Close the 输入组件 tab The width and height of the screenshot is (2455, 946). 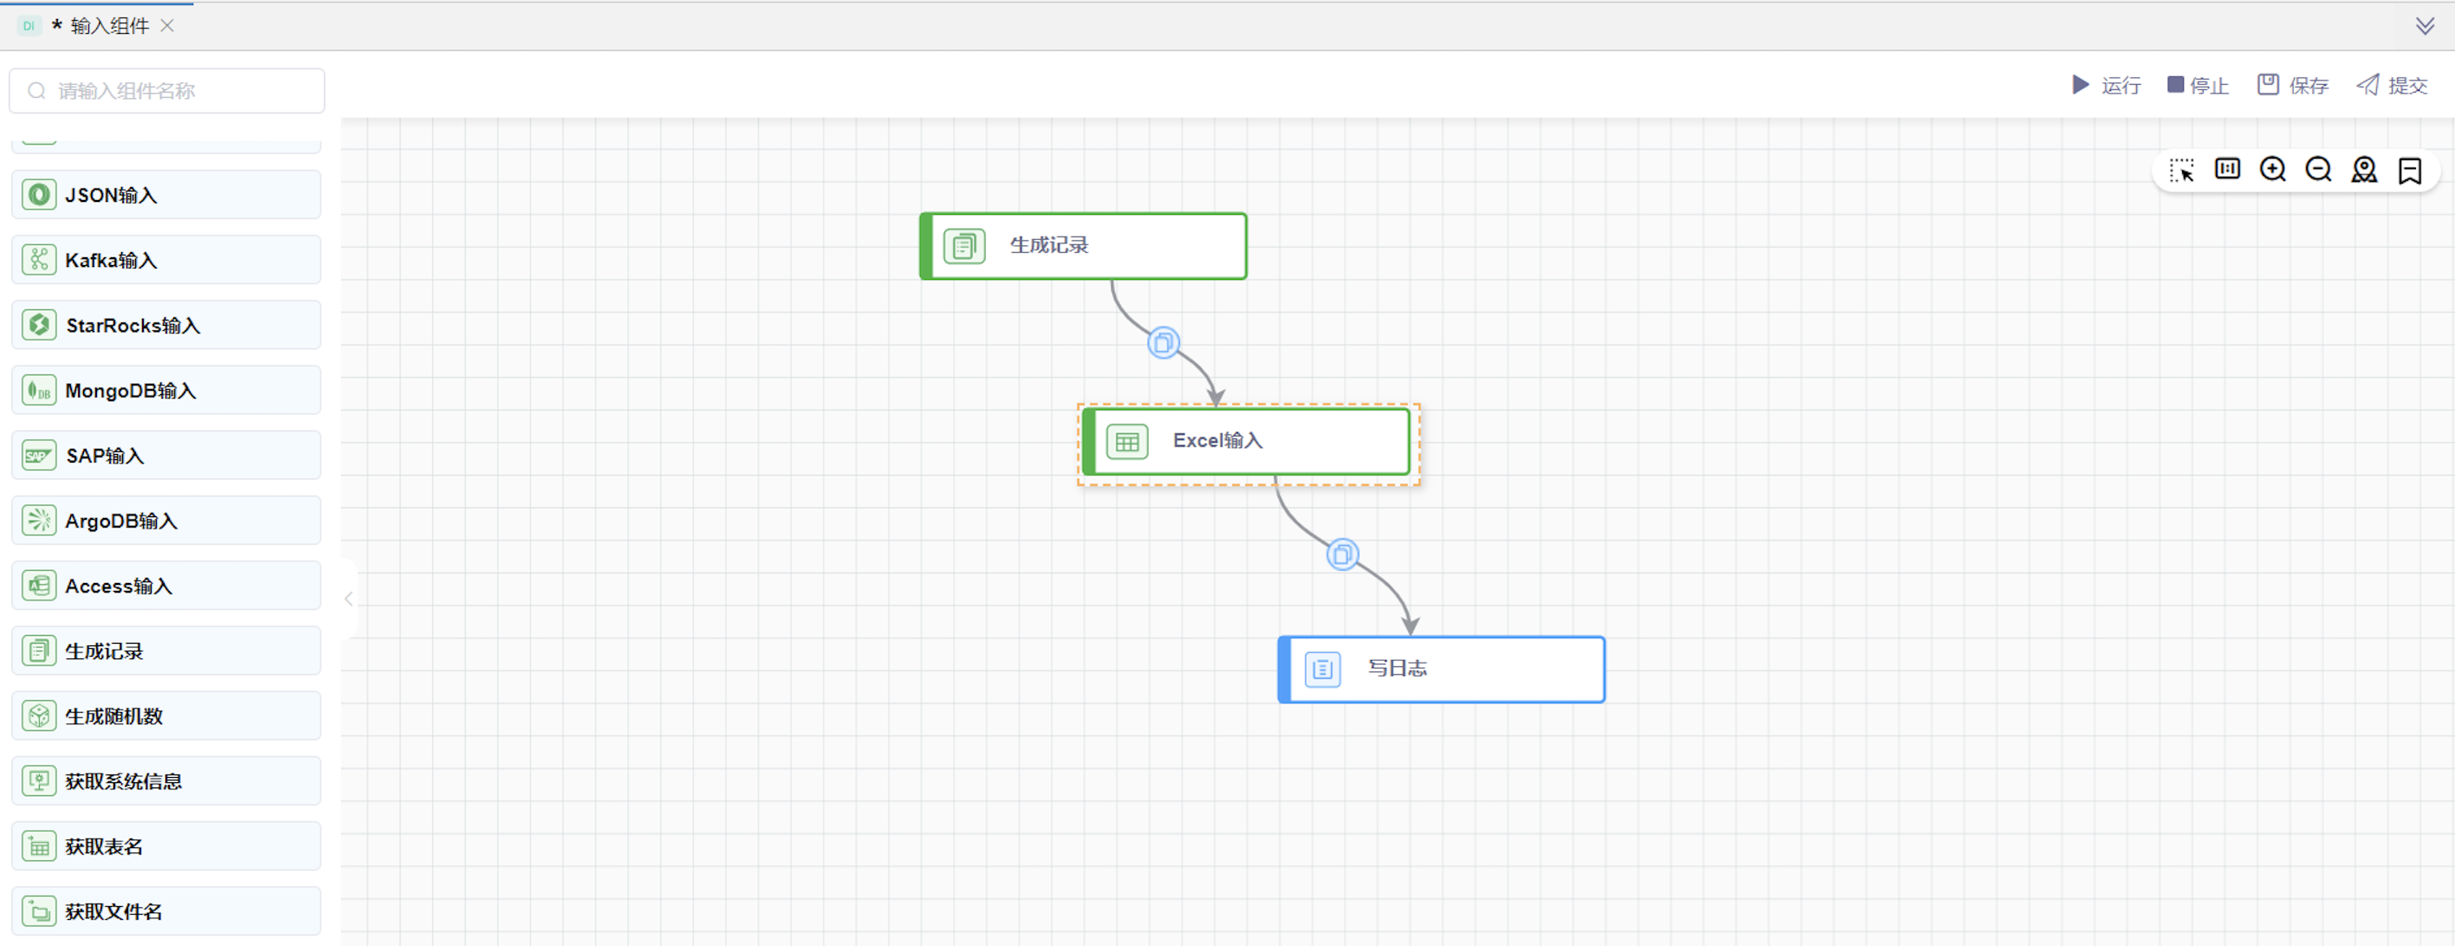(x=168, y=26)
